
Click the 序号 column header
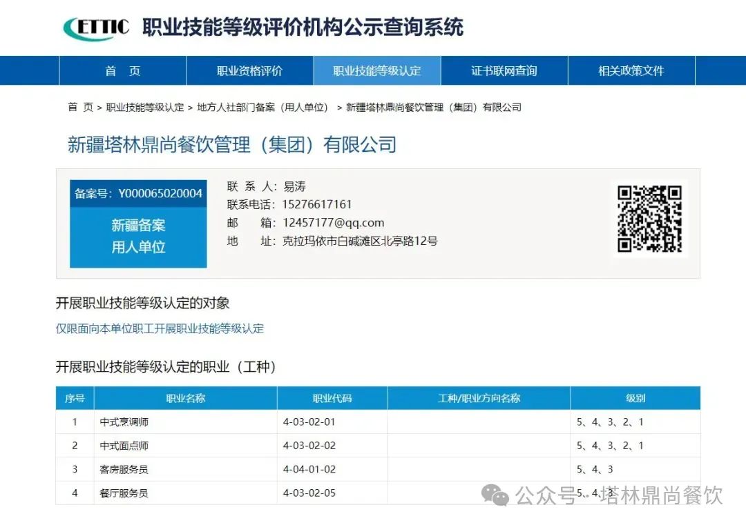tap(75, 398)
